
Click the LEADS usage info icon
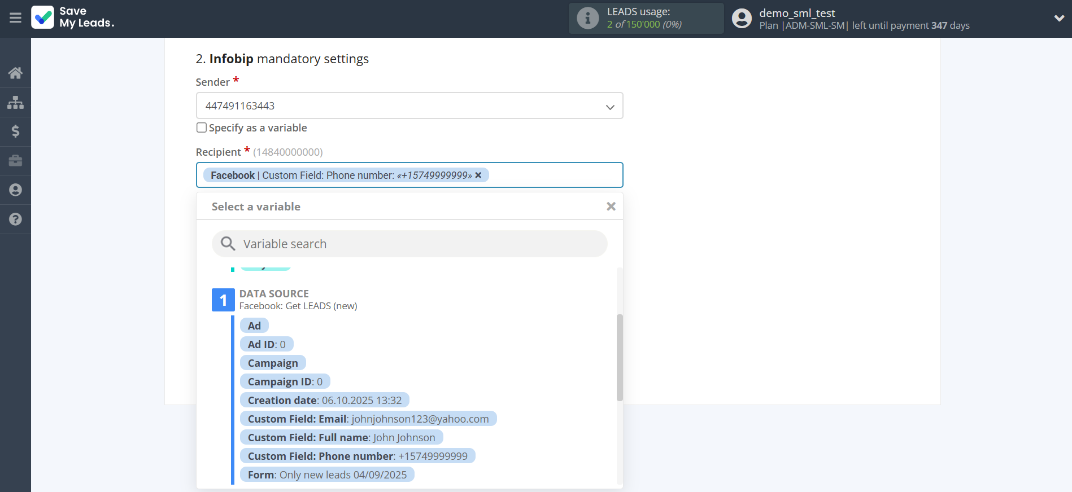(x=587, y=18)
